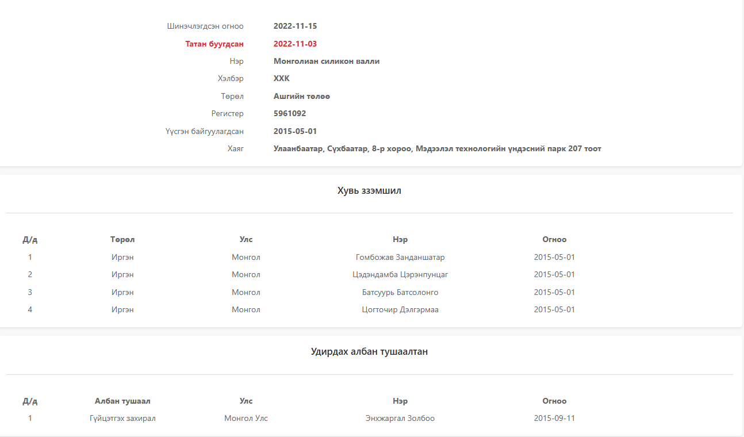Click the founding date value in company details

click(295, 131)
